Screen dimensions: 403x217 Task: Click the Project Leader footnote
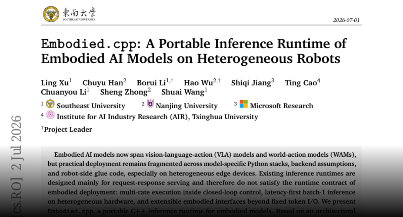(66, 129)
